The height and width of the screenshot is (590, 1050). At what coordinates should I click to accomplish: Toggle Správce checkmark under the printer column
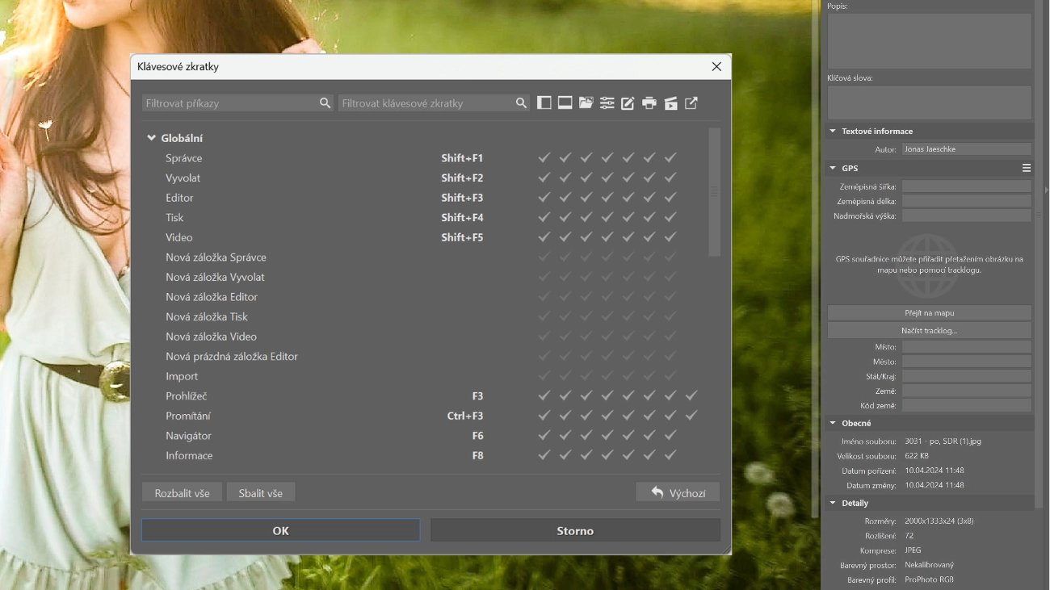pyautogui.click(x=649, y=158)
